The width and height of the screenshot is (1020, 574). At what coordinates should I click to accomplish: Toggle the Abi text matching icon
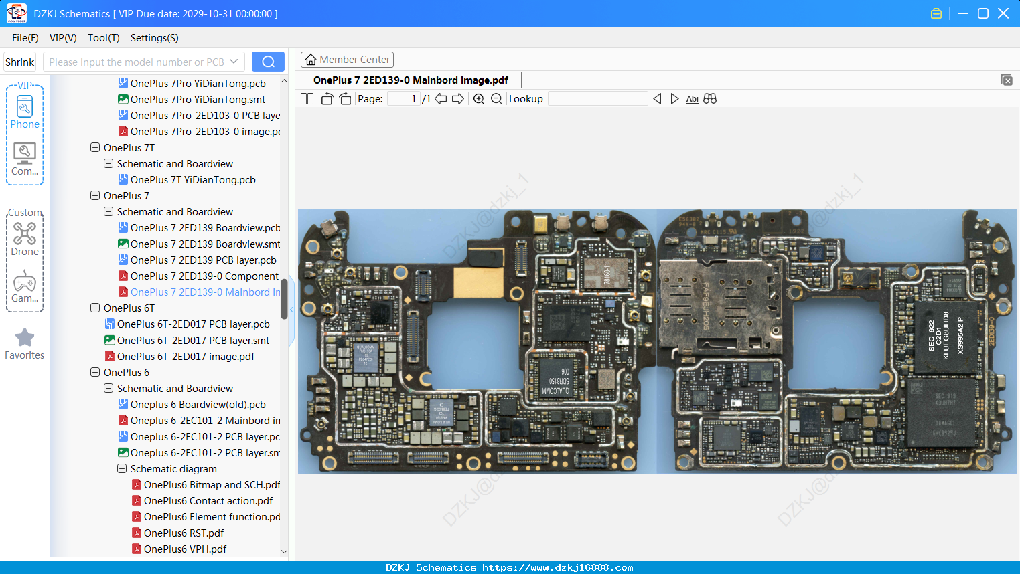(x=692, y=99)
